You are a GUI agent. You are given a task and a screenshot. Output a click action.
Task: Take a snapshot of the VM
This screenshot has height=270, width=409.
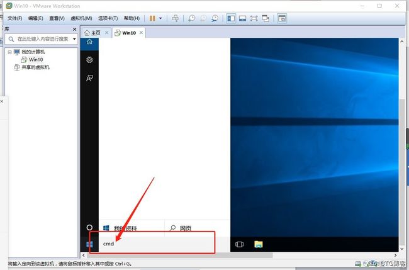pos(192,18)
